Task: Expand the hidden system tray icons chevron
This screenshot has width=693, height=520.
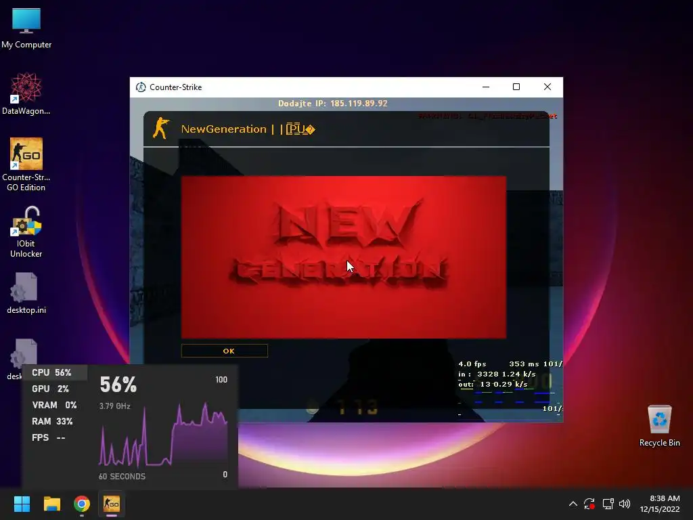Action: (573, 504)
